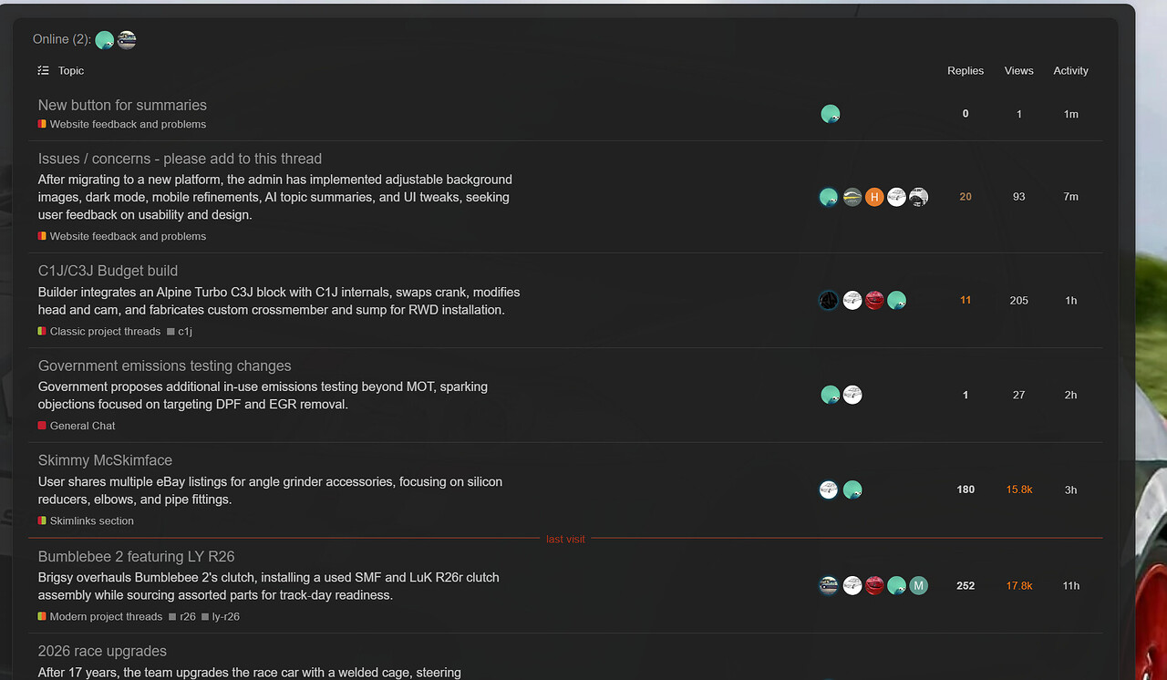Click white avatar in Government emissions testing row
The image size is (1167, 680).
point(852,395)
